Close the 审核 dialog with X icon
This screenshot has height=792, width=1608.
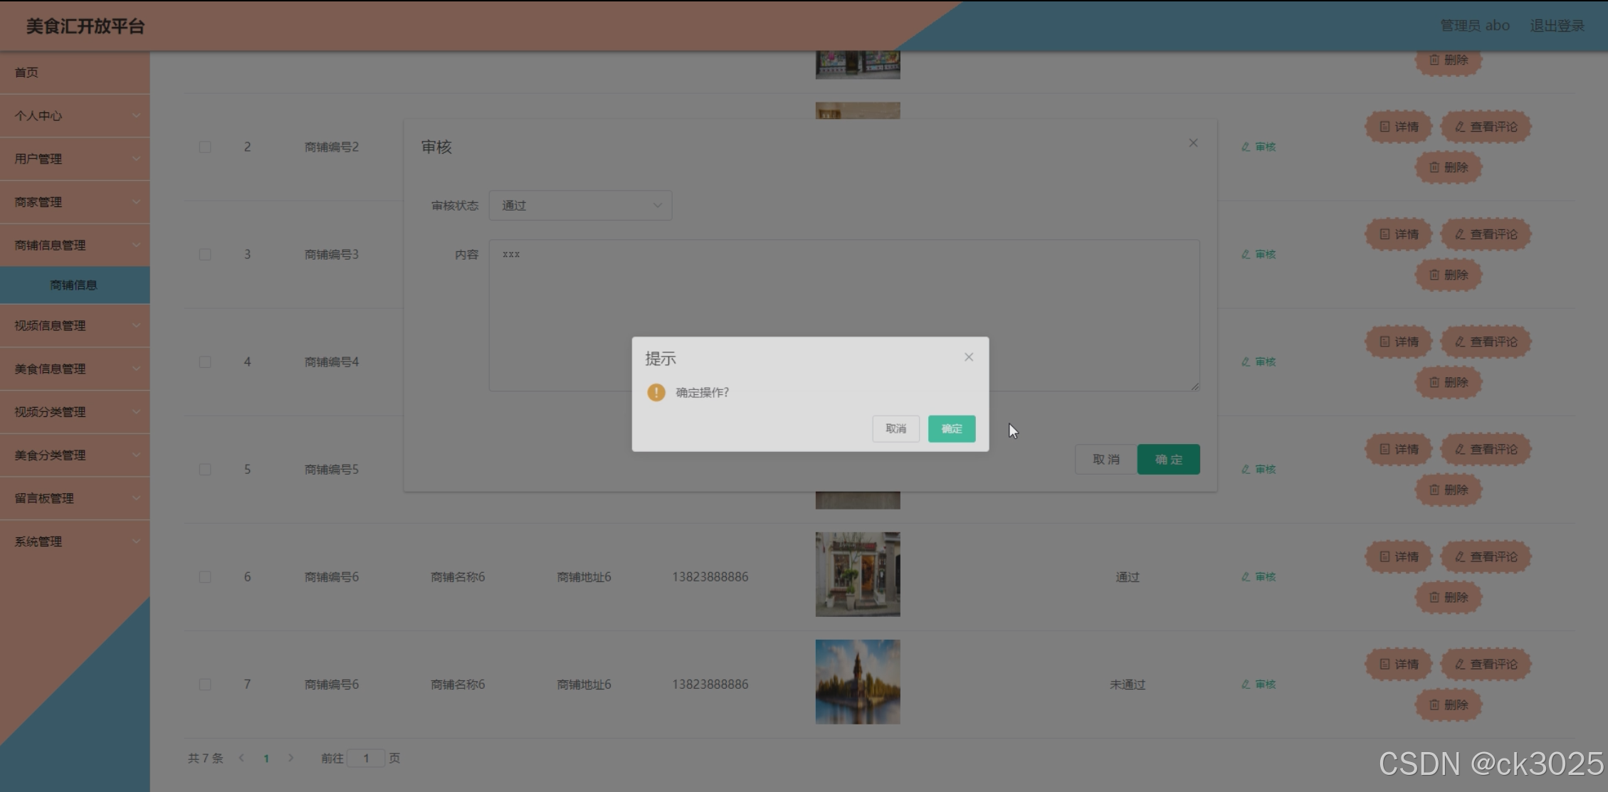click(1193, 143)
